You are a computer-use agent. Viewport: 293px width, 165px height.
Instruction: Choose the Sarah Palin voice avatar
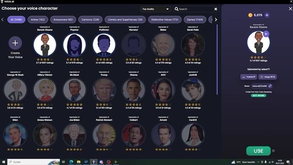(193, 45)
